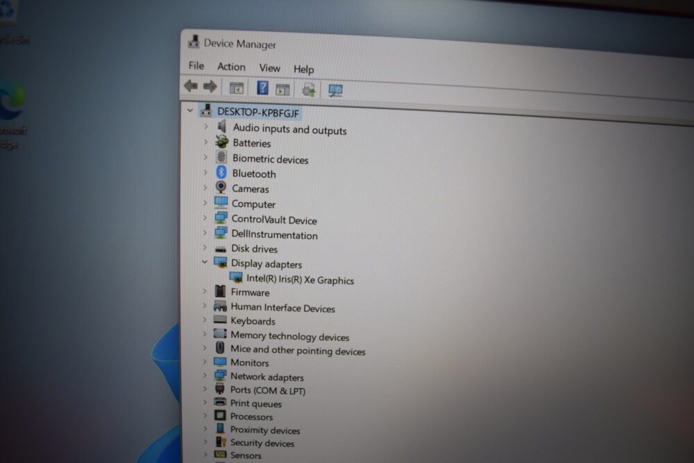The width and height of the screenshot is (694, 463).
Task: Select the Biometric devices label
Action: click(x=271, y=159)
